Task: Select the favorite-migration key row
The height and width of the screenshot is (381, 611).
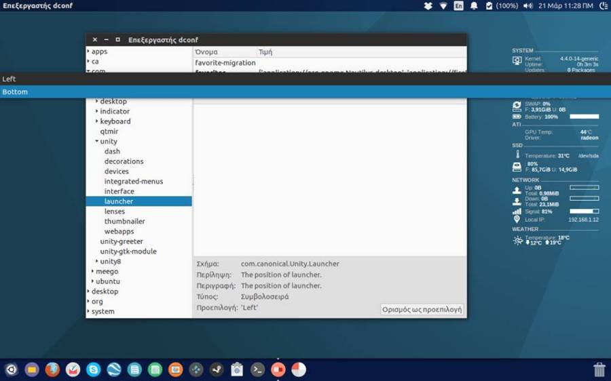Action: (x=330, y=62)
